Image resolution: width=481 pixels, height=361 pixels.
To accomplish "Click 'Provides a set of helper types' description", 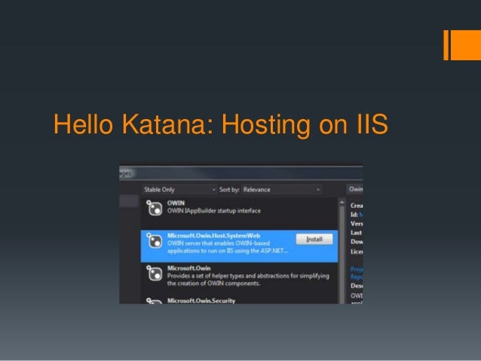I will click(x=248, y=280).
